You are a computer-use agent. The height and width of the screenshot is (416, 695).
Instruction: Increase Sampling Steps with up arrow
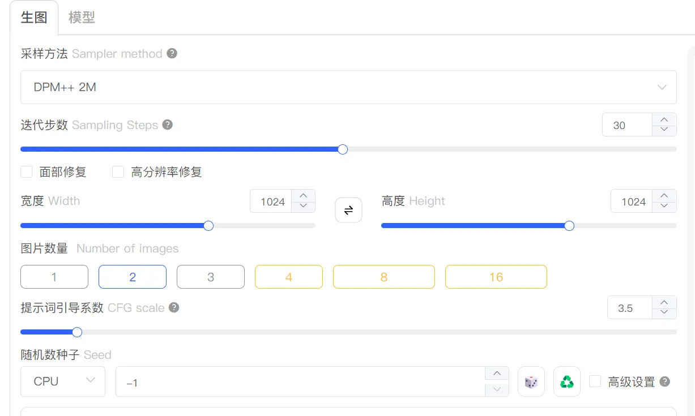coord(664,119)
